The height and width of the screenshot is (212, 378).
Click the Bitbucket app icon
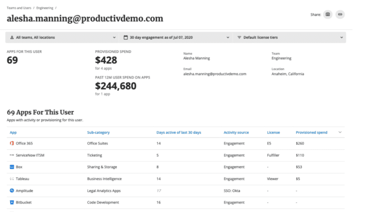(x=11, y=202)
